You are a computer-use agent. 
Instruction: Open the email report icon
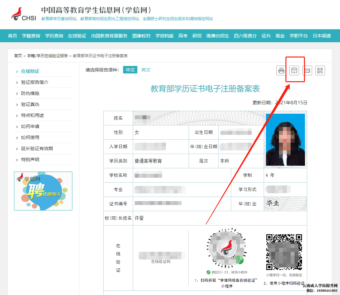[307, 70]
